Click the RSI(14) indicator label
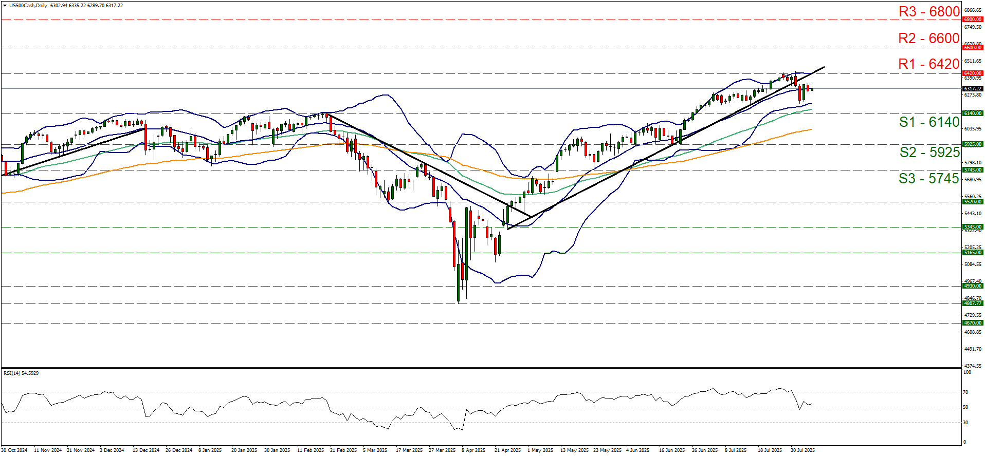The width and height of the screenshot is (985, 456). pyautogui.click(x=21, y=373)
